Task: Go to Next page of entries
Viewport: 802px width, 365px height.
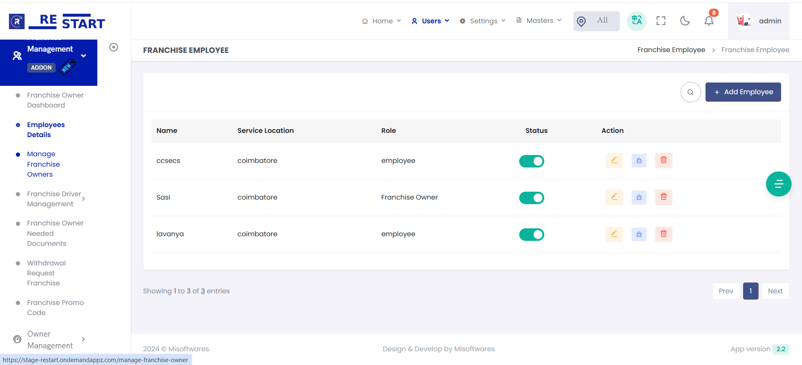Action: tap(775, 291)
